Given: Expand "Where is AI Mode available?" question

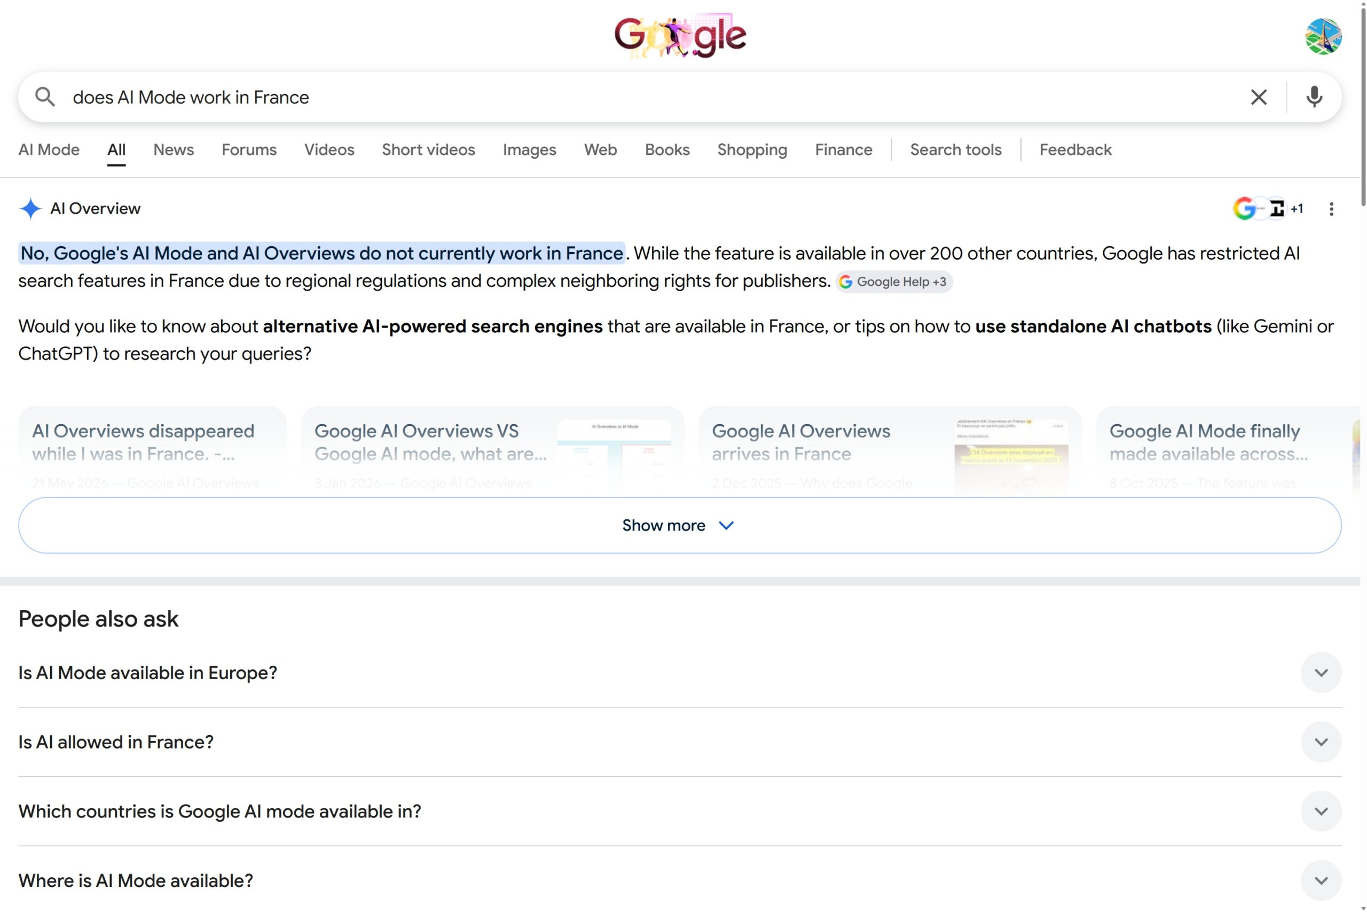Looking at the screenshot, I should (x=679, y=880).
